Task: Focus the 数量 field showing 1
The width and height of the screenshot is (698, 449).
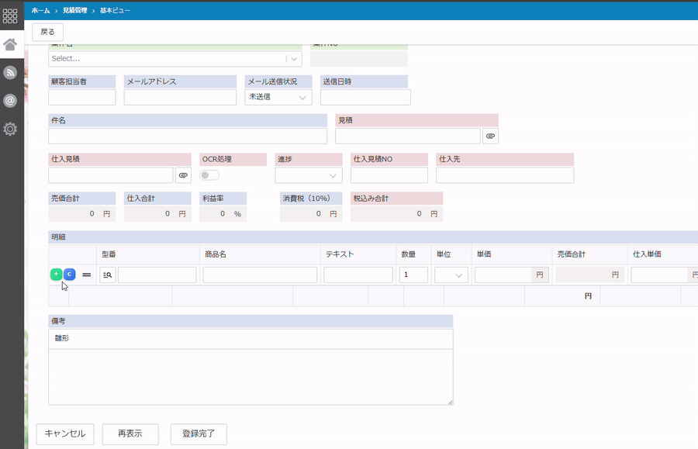Action: pyautogui.click(x=413, y=275)
